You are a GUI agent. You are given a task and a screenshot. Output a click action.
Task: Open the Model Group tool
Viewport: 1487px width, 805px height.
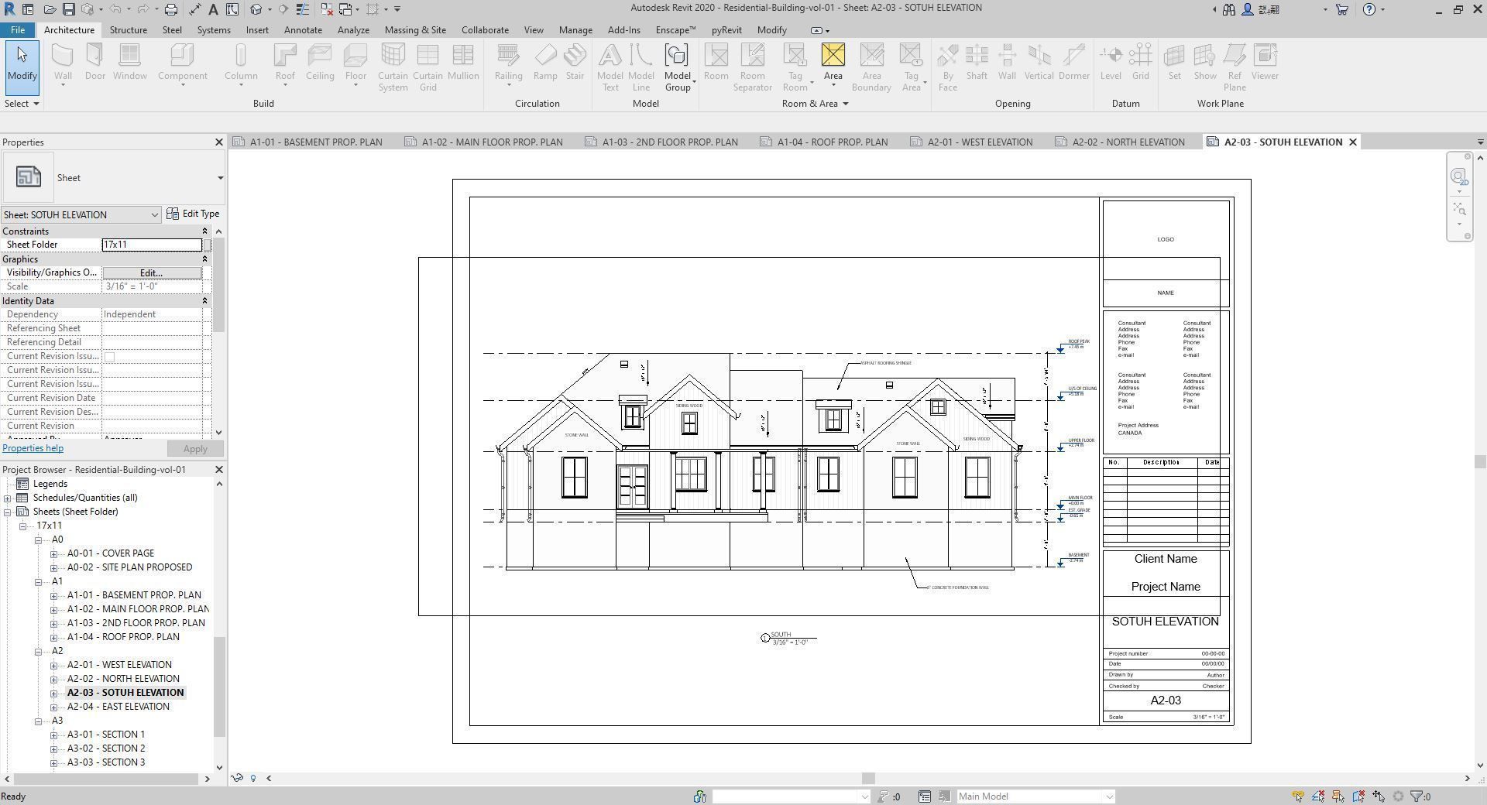(x=678, y=67)
